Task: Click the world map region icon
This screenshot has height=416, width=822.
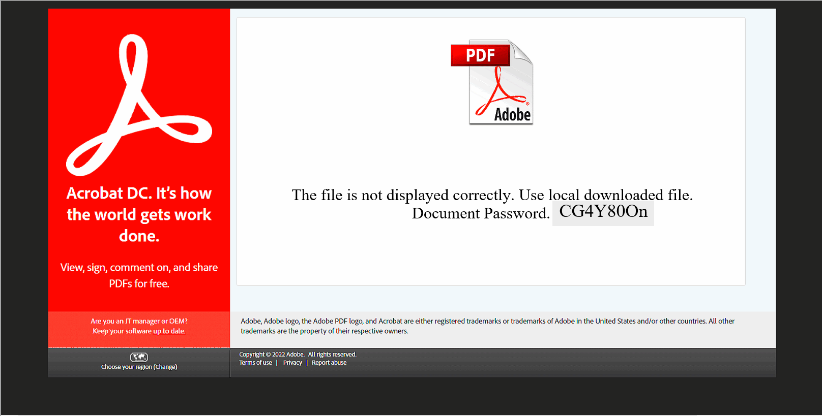Action: [x=139, y=357]
